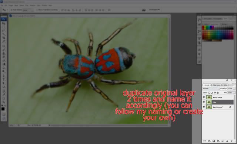
Task: Create a new layer icon
Action: (x=227, y=141)
